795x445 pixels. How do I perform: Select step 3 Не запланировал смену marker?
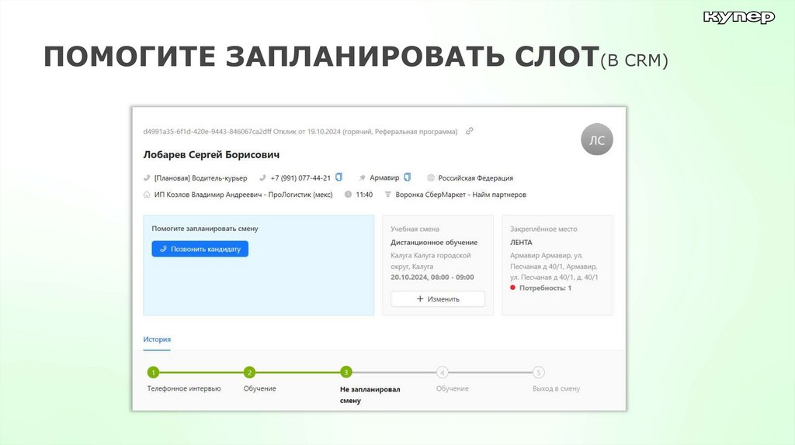345,372
